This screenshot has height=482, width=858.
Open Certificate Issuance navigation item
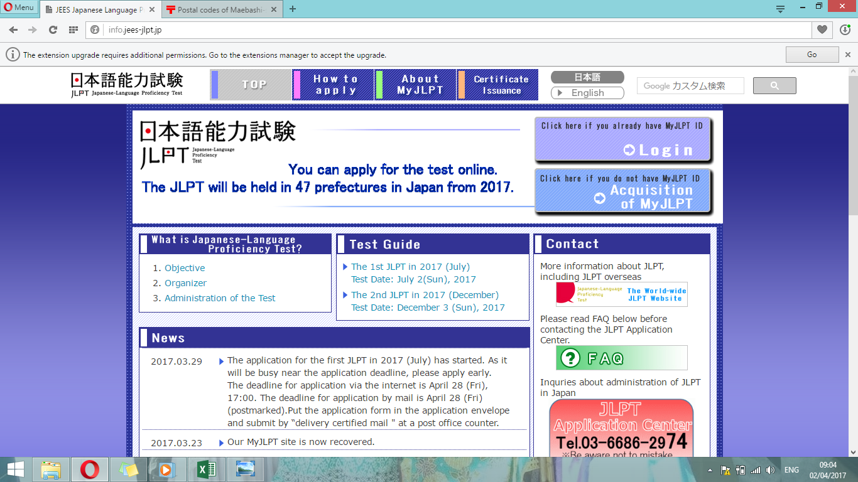(498, 85)
